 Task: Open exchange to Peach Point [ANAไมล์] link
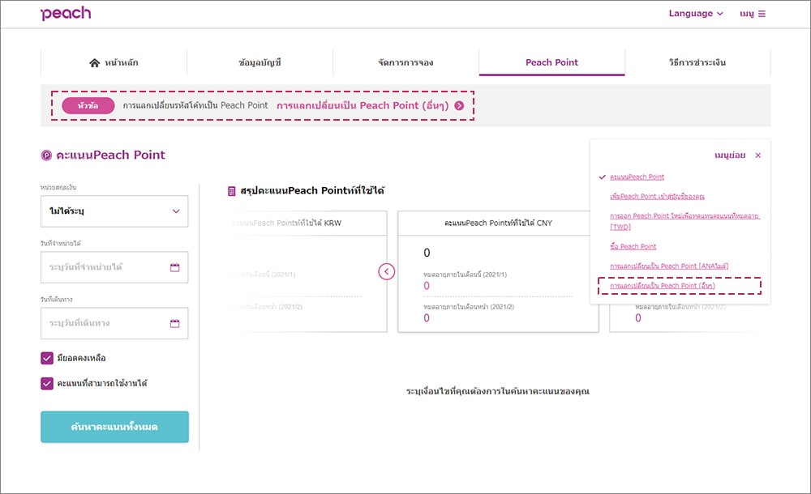[669, 266]
